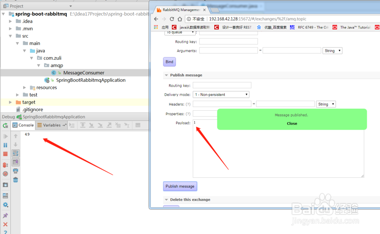Screen dimensions: 380x234
Task: Open the RFC 6749 bookmark
Action: pos(309,27)
